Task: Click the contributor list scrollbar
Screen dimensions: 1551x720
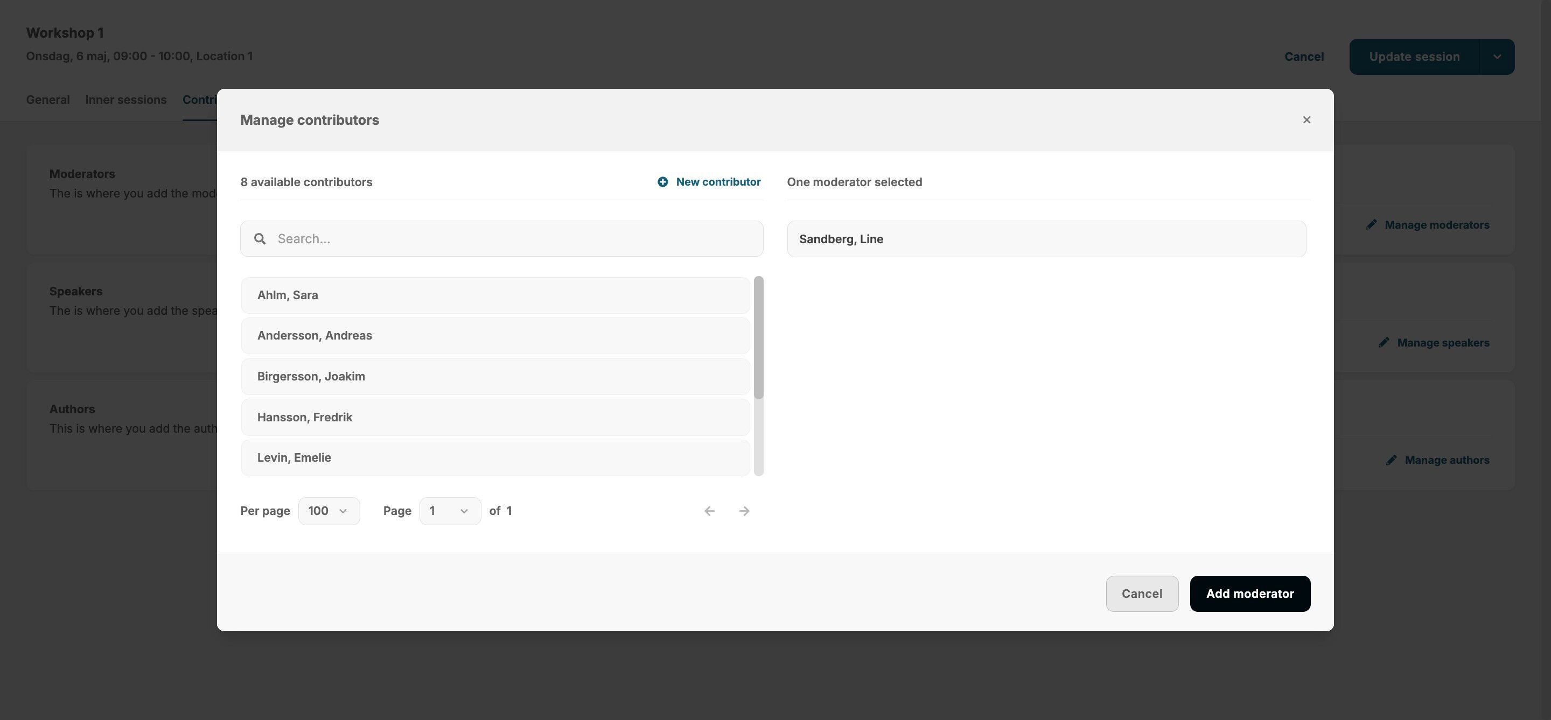Action: tap(758, 337)
